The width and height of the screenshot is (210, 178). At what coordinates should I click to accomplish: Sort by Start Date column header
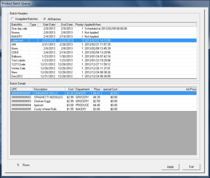[x=47, y=25]
